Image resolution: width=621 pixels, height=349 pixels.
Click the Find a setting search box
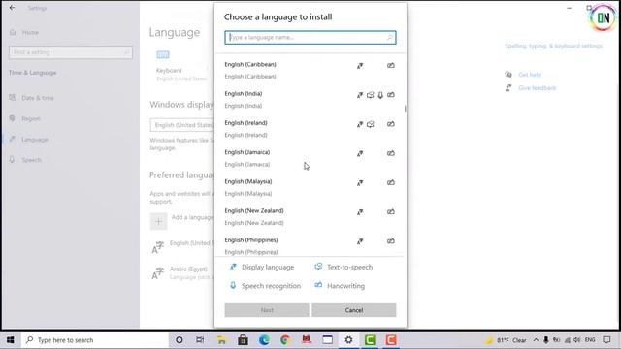[x=71, y=52]
